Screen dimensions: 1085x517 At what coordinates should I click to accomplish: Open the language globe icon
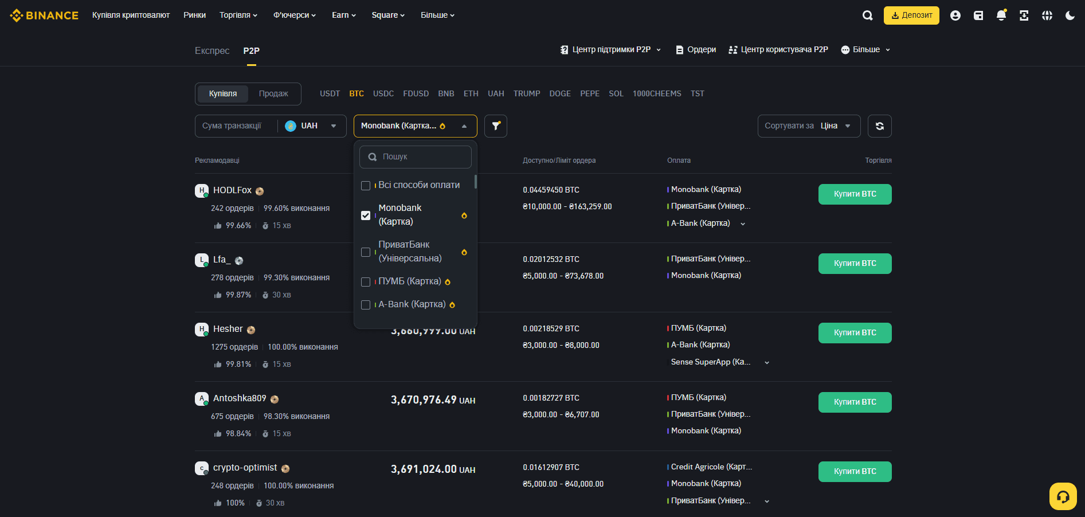1047,15
